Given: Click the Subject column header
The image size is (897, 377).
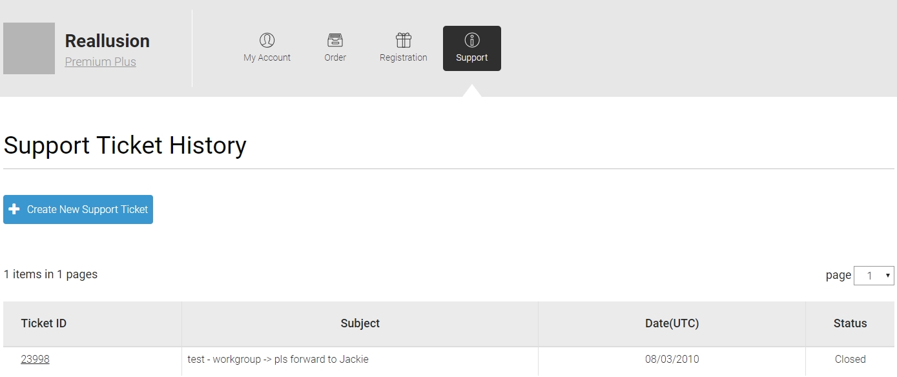Looking at the screenshot, I should point(360,323).
